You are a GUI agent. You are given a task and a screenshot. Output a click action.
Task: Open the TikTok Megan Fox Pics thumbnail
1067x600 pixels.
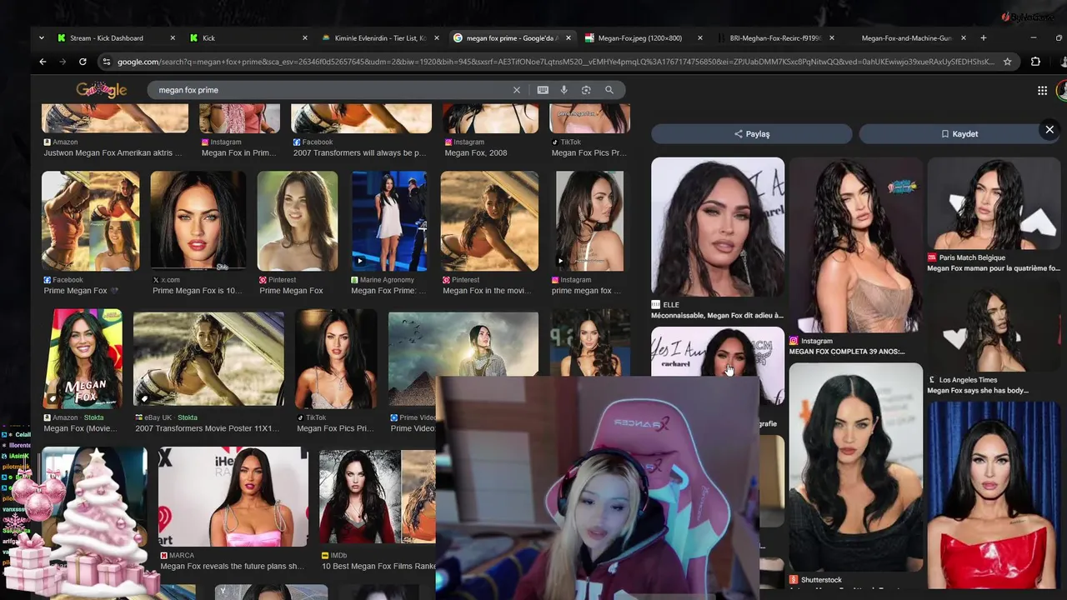(336, 358)
